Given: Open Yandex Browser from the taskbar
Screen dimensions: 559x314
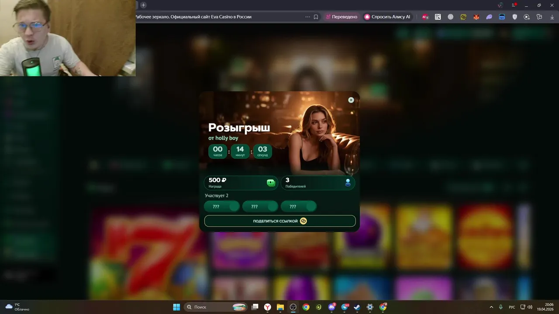Looking at the screenshot, I should coord(268,307).
